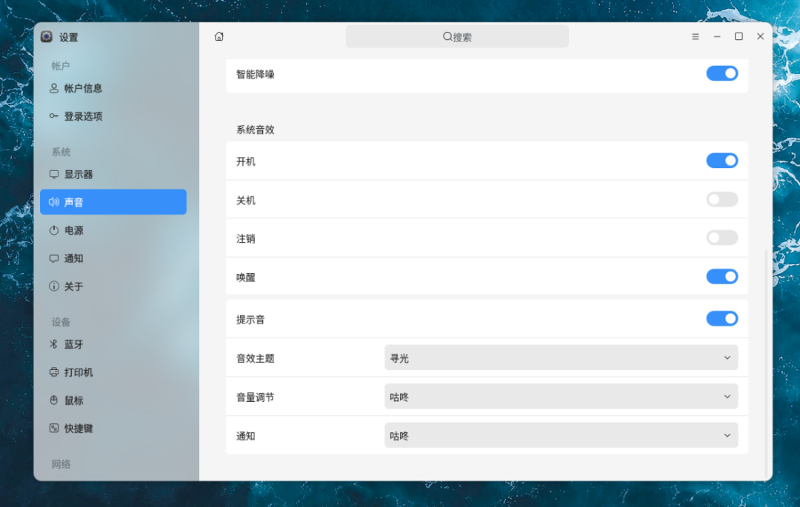
Task: Click the vertical scrollbar on the right
Action: (x=766, y=363)
